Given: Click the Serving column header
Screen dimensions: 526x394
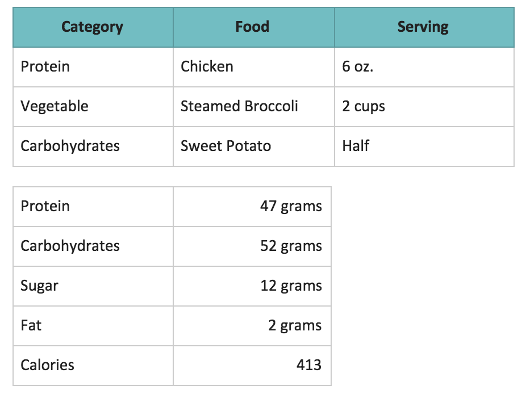Looking at the screenshot, I should (423, 27).
